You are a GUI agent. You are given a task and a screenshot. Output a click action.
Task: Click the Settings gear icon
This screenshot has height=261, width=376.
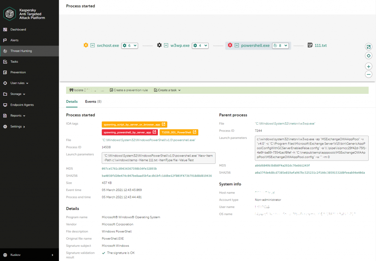click(5, 126)
